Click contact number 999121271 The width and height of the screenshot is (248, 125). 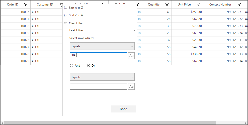pos(223,12)
